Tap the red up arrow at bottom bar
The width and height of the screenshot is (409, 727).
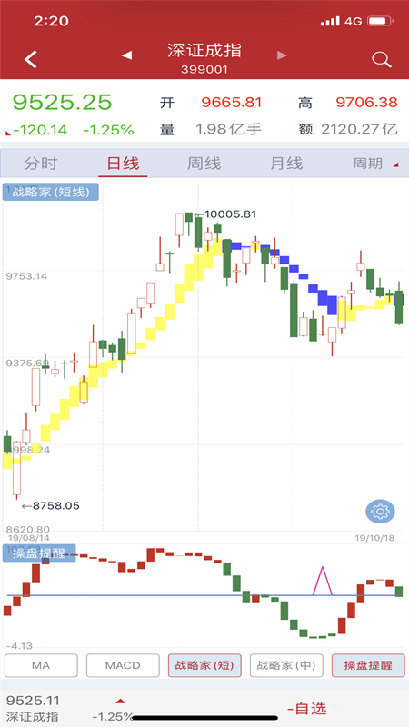click(120, 701)
